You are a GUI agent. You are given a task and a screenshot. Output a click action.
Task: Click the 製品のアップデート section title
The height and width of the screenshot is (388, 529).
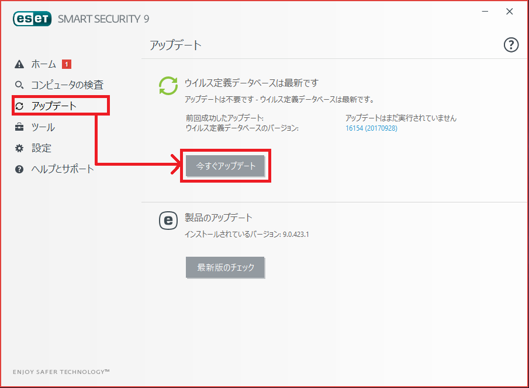218,218
